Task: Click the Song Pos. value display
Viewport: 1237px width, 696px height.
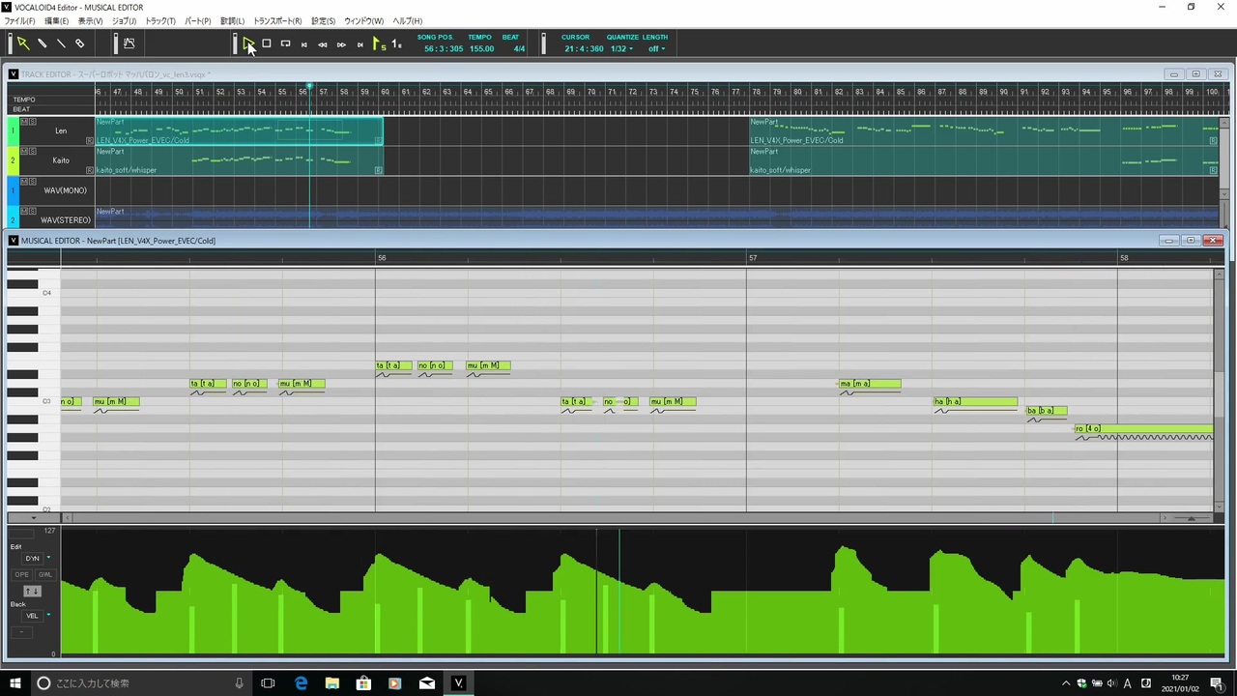Action: pos(444,48)
